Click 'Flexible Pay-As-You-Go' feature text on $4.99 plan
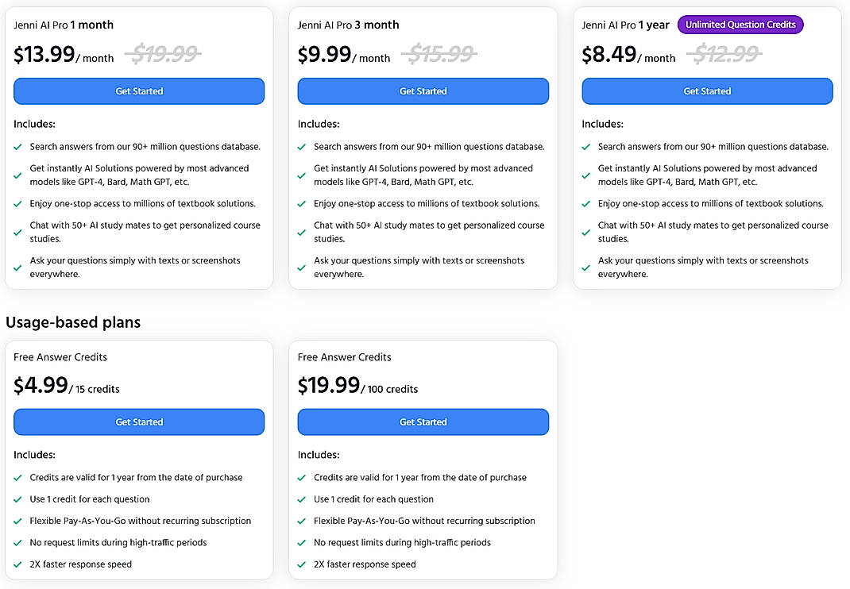This screenshot has width=850, height=589. pyautogui.click(x=141, y=521)
